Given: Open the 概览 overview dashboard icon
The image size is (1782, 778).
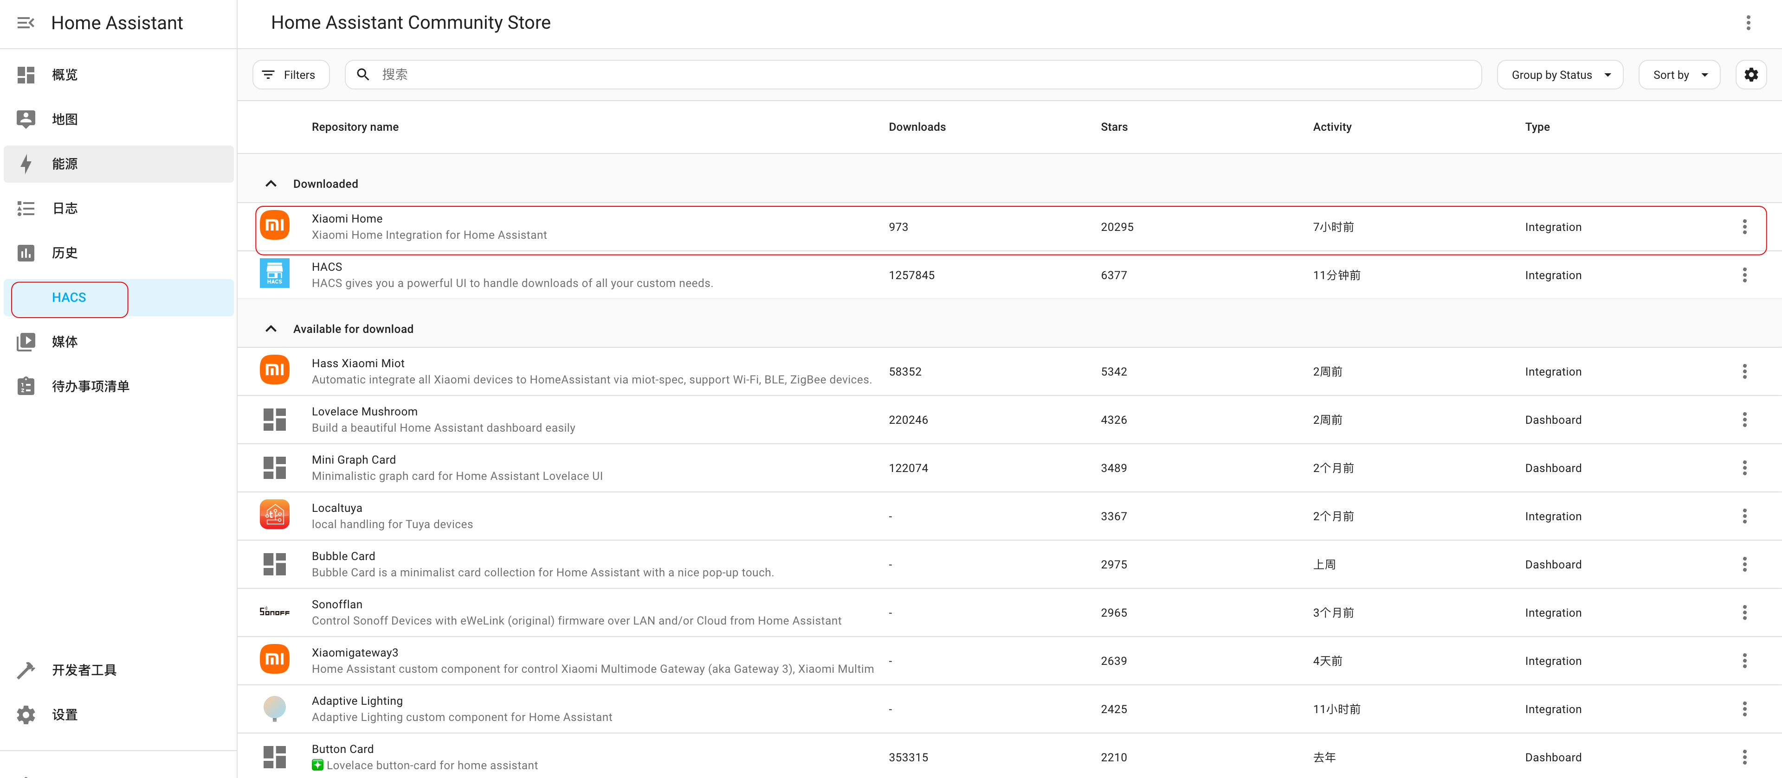Looking at the screenshot, I should pos(26,75).
